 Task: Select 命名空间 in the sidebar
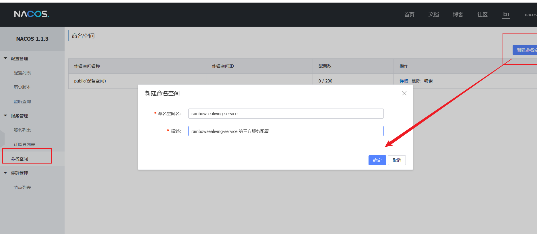(19, 159)
